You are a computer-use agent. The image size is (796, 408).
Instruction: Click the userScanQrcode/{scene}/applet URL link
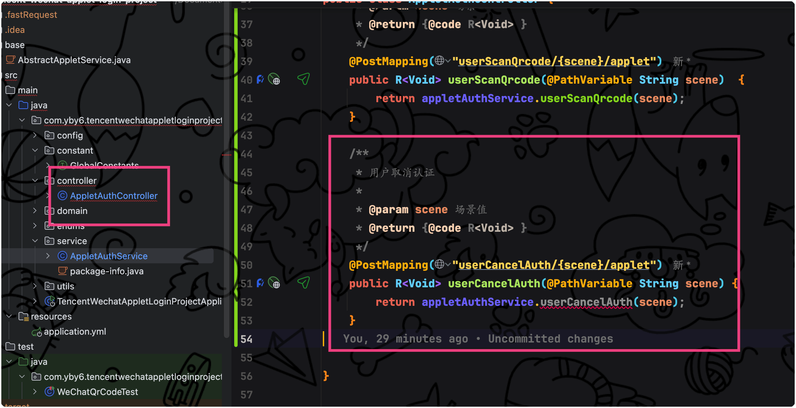coord(554,61)
